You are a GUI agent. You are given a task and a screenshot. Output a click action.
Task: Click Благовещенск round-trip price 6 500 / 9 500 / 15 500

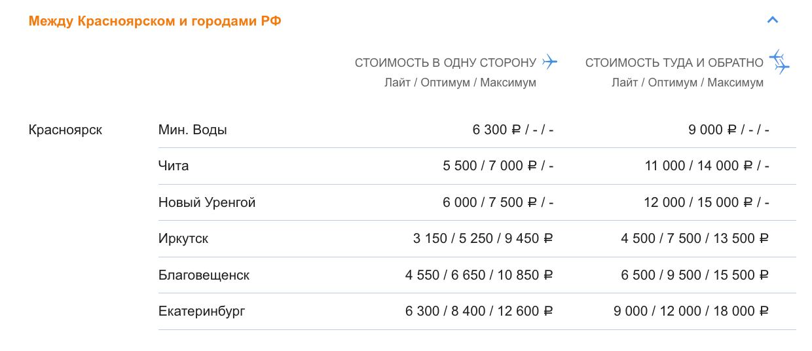695,275
